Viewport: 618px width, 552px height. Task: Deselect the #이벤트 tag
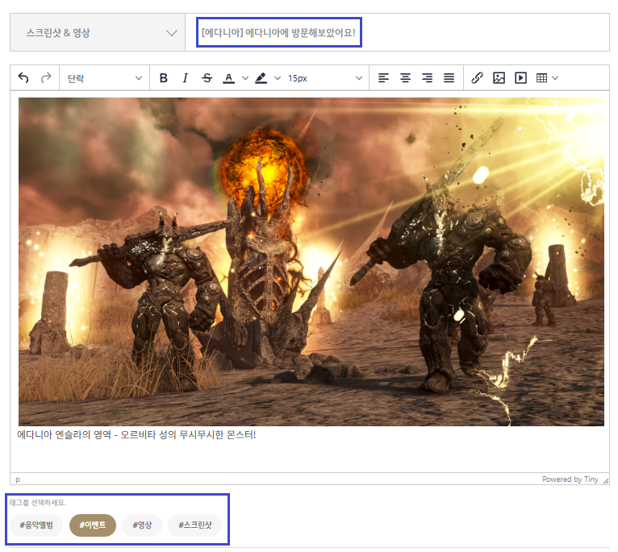pyautogui.click(x=93, y=525)
